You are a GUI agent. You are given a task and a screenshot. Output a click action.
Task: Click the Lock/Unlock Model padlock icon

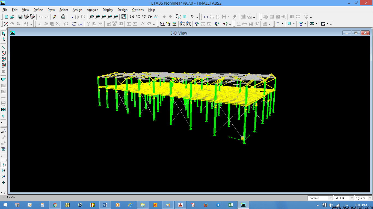coord(63,17)
